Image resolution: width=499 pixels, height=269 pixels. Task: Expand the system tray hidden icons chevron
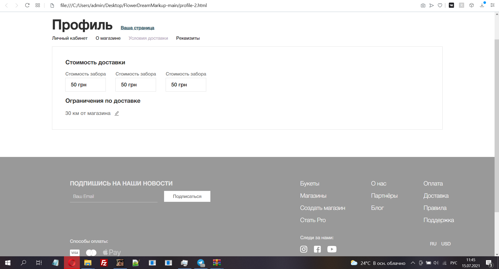(x=413, y=263)
